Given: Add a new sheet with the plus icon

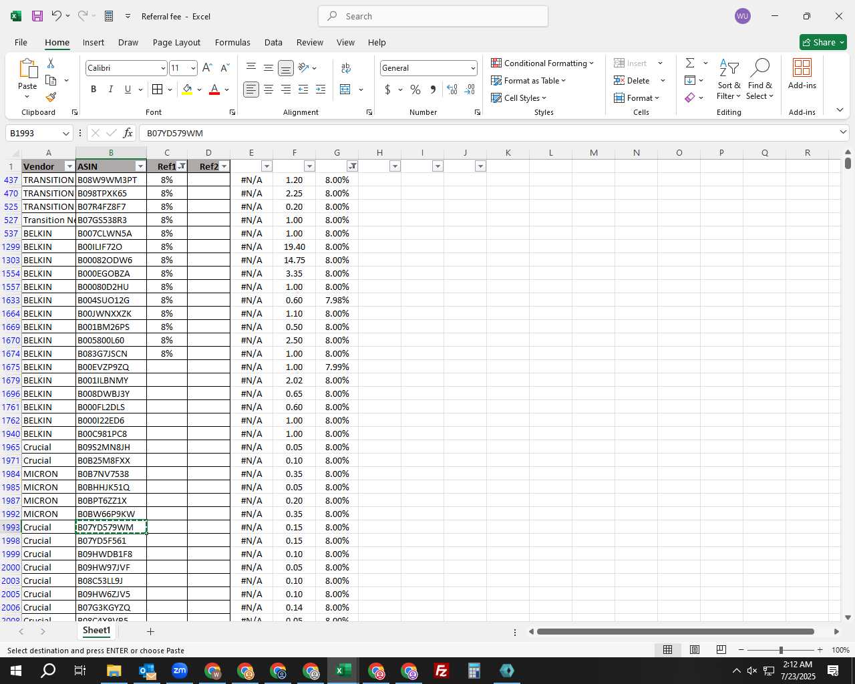Looking at the screenshot, I should point(151,631).
